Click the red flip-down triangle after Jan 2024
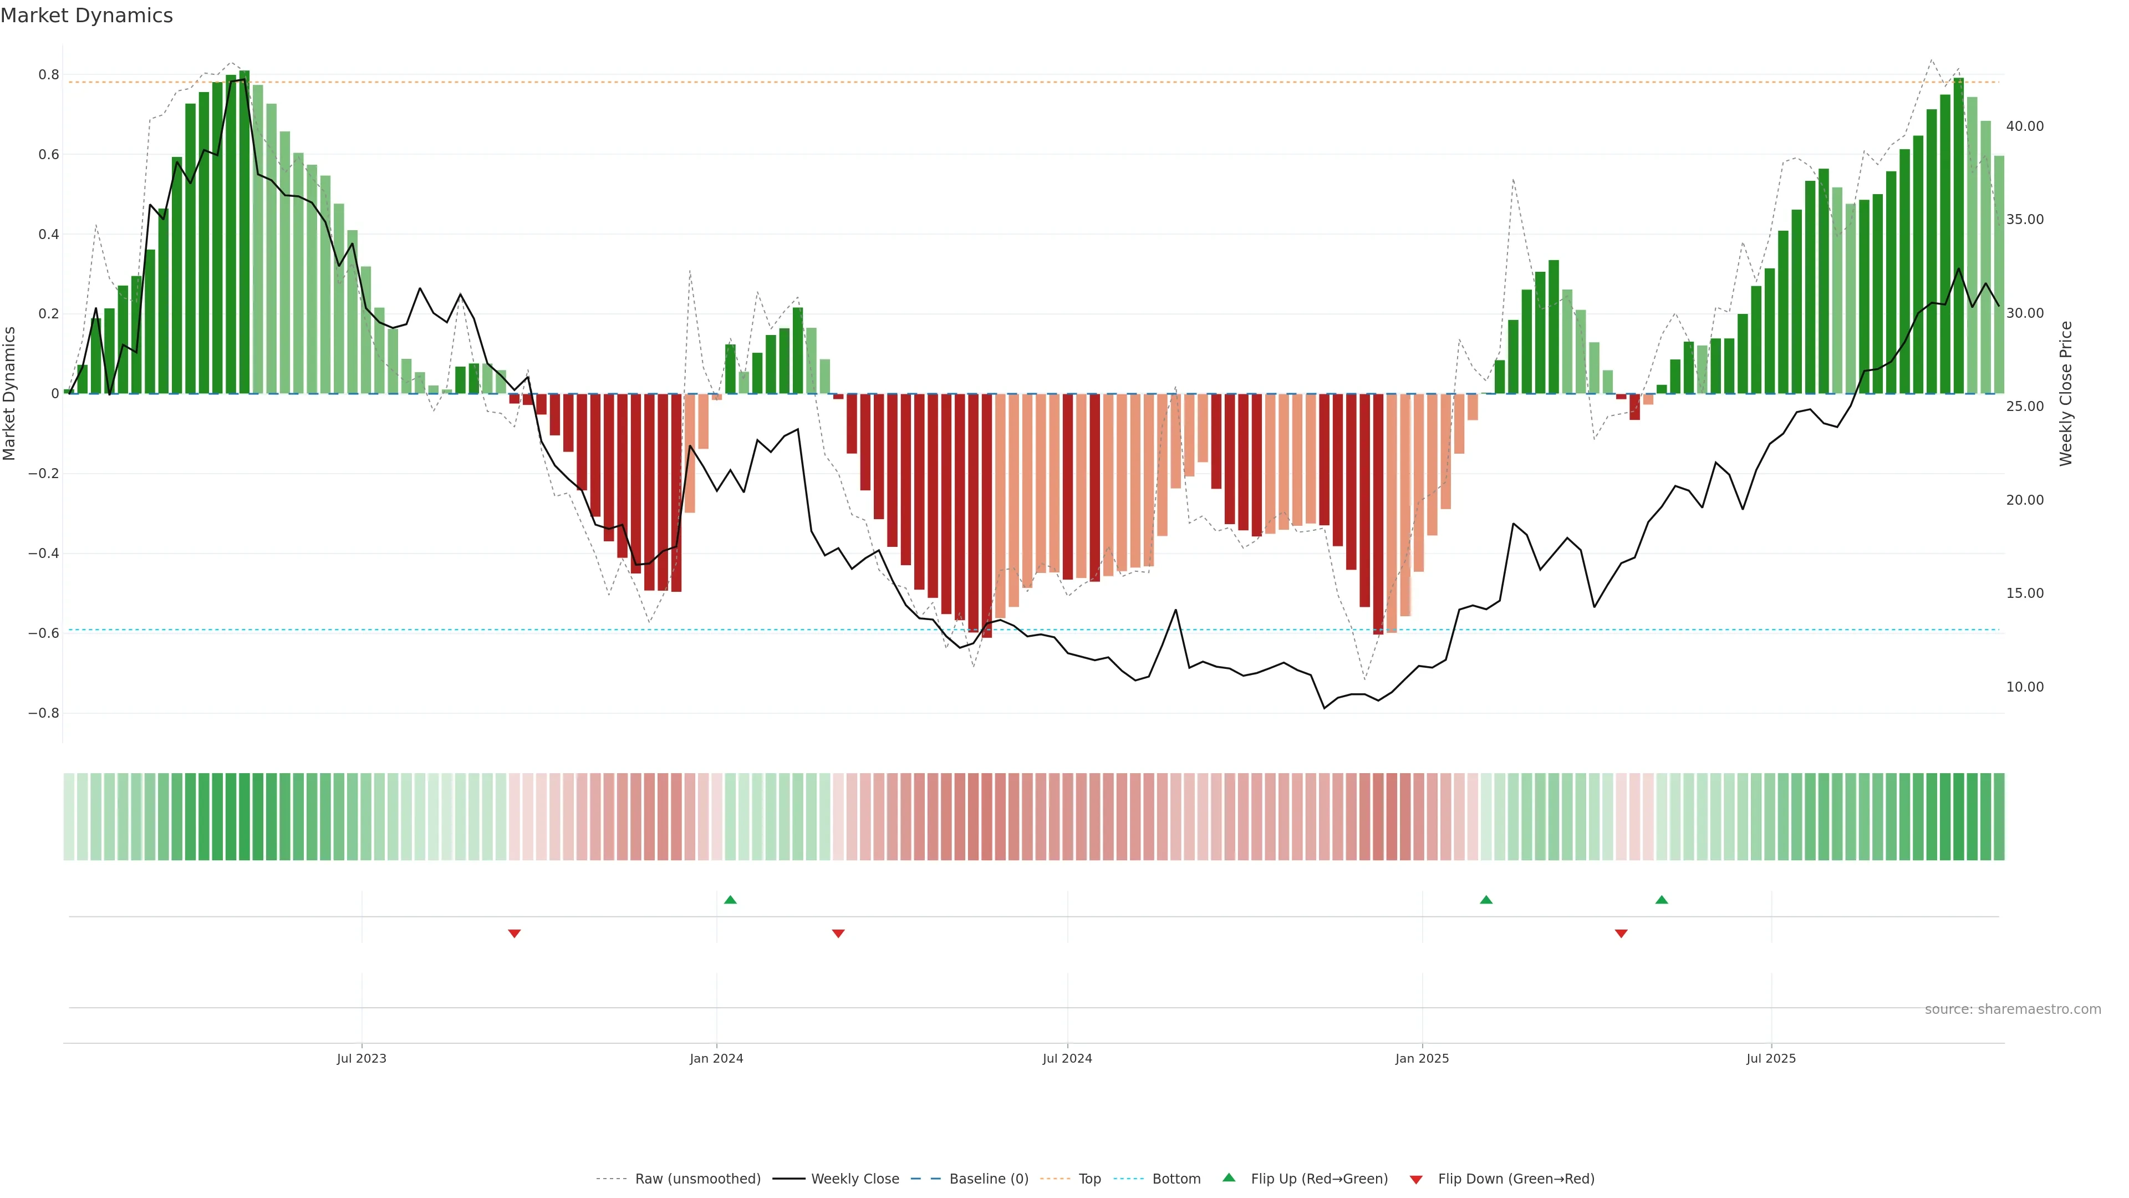The height and width of the screenshot is (1198, 2129). (x=838, y=933)
